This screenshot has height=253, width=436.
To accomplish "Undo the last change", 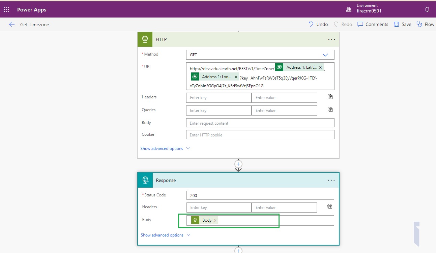I will (318, 24).
